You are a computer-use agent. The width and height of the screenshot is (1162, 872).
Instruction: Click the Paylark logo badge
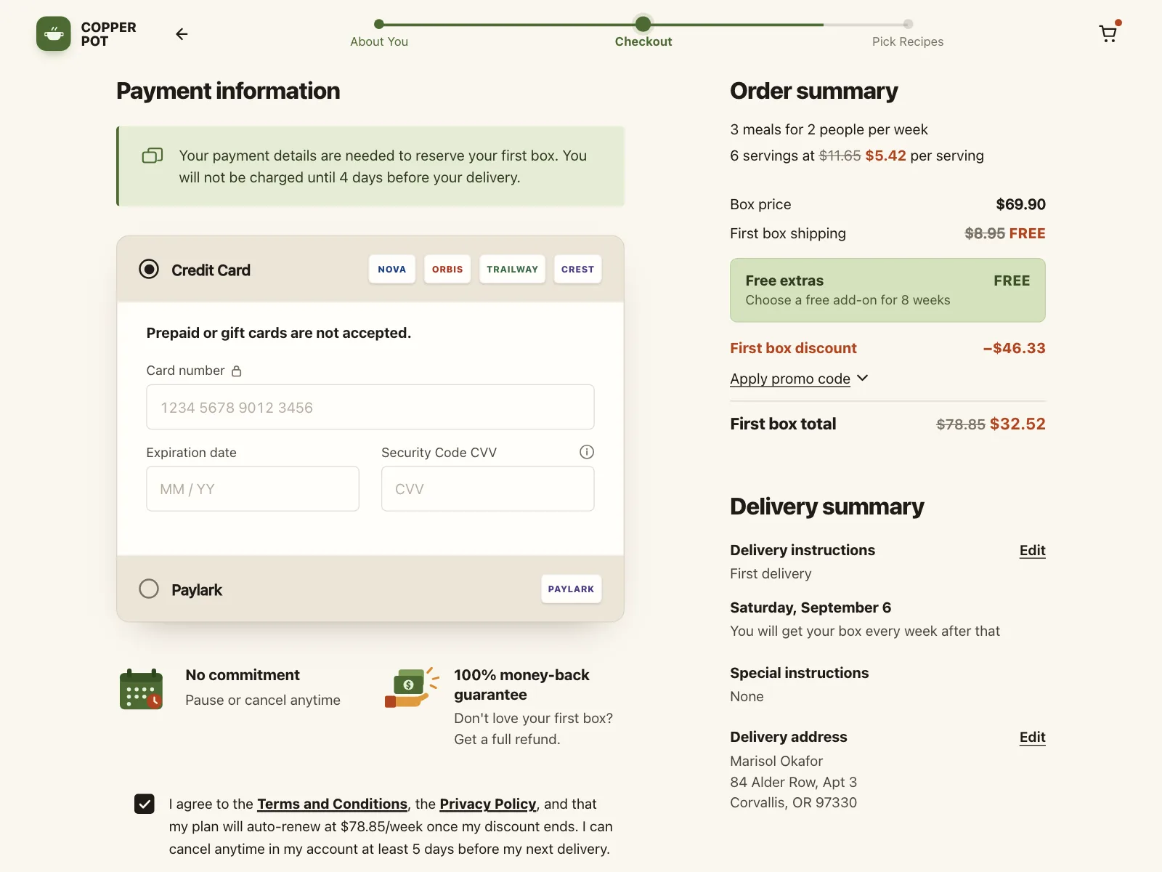pyautogui.click(x=571, y=589)
